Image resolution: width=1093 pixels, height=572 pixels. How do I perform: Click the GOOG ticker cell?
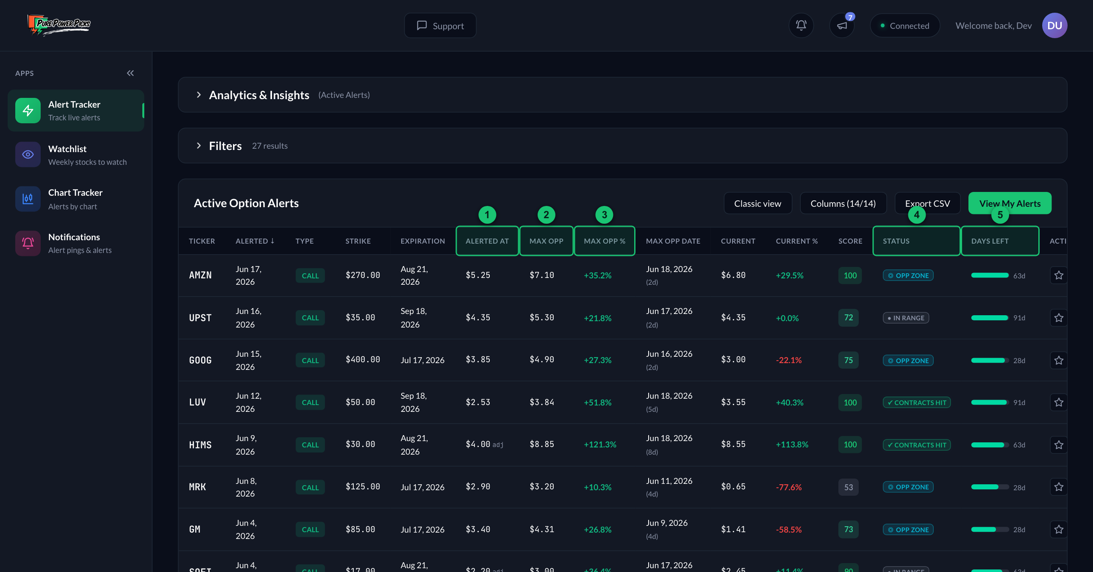(x=200, y=360)
